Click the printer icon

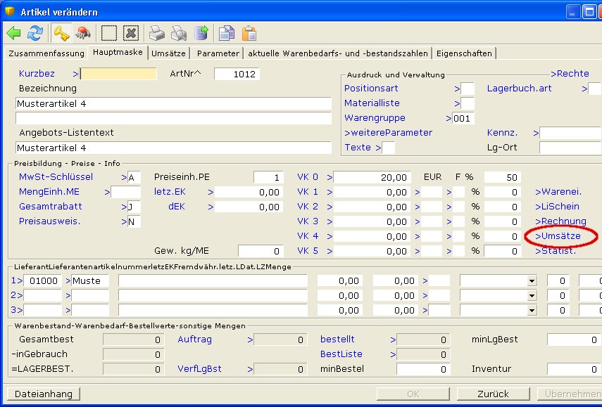pos(156,33)
